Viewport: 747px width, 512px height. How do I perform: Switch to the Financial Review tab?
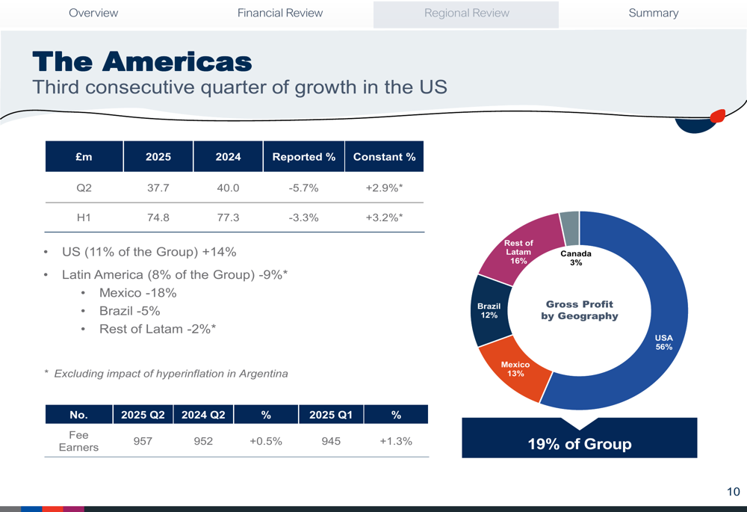(280, 13)
